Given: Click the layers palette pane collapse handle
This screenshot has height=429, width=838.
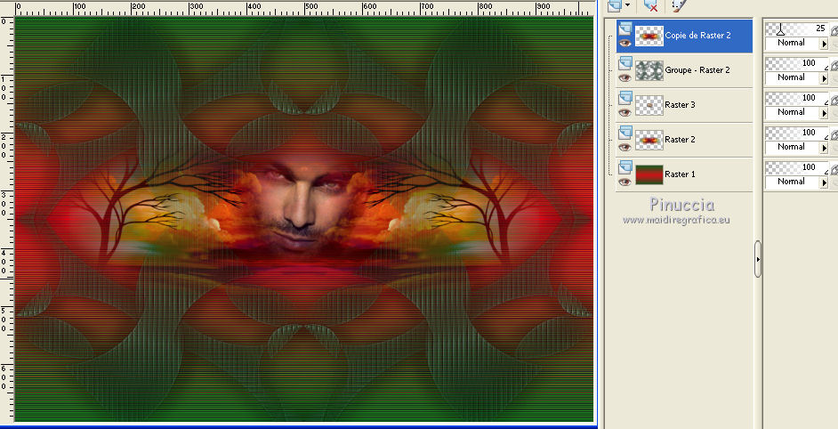Looking at the screenshot, I should click(758, 259).
